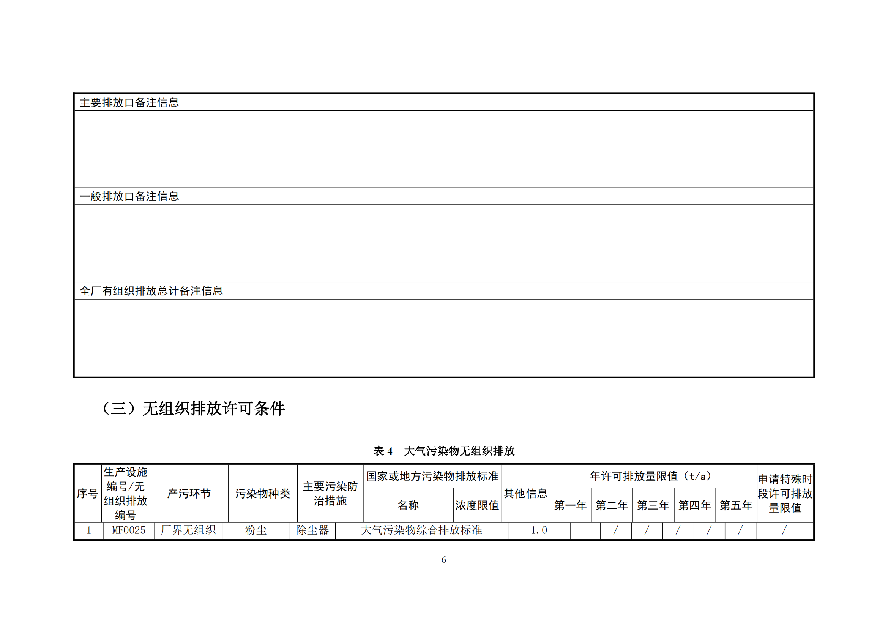Click the 主要污染防治措施 column header
888x628 pixels.
tap(330, 494)
